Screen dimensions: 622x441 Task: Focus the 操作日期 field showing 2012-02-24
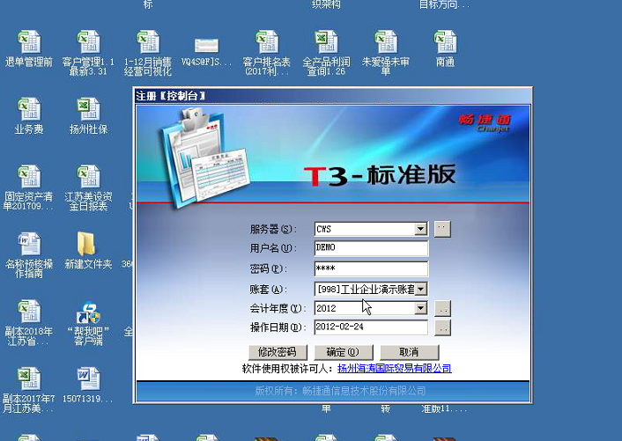click(x=371, y=327)
